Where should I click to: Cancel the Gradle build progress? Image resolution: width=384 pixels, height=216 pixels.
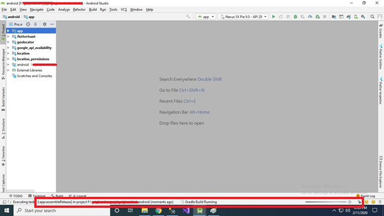click(349, 202)
